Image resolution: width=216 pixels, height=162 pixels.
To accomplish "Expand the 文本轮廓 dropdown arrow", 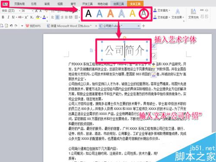I will coord(169,17).
